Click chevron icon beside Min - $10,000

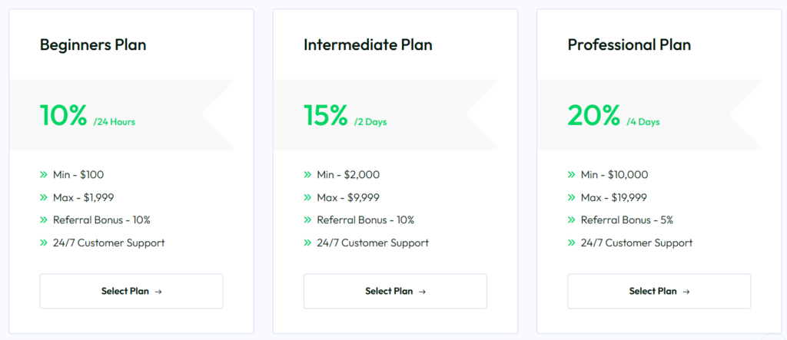point(571,175)
